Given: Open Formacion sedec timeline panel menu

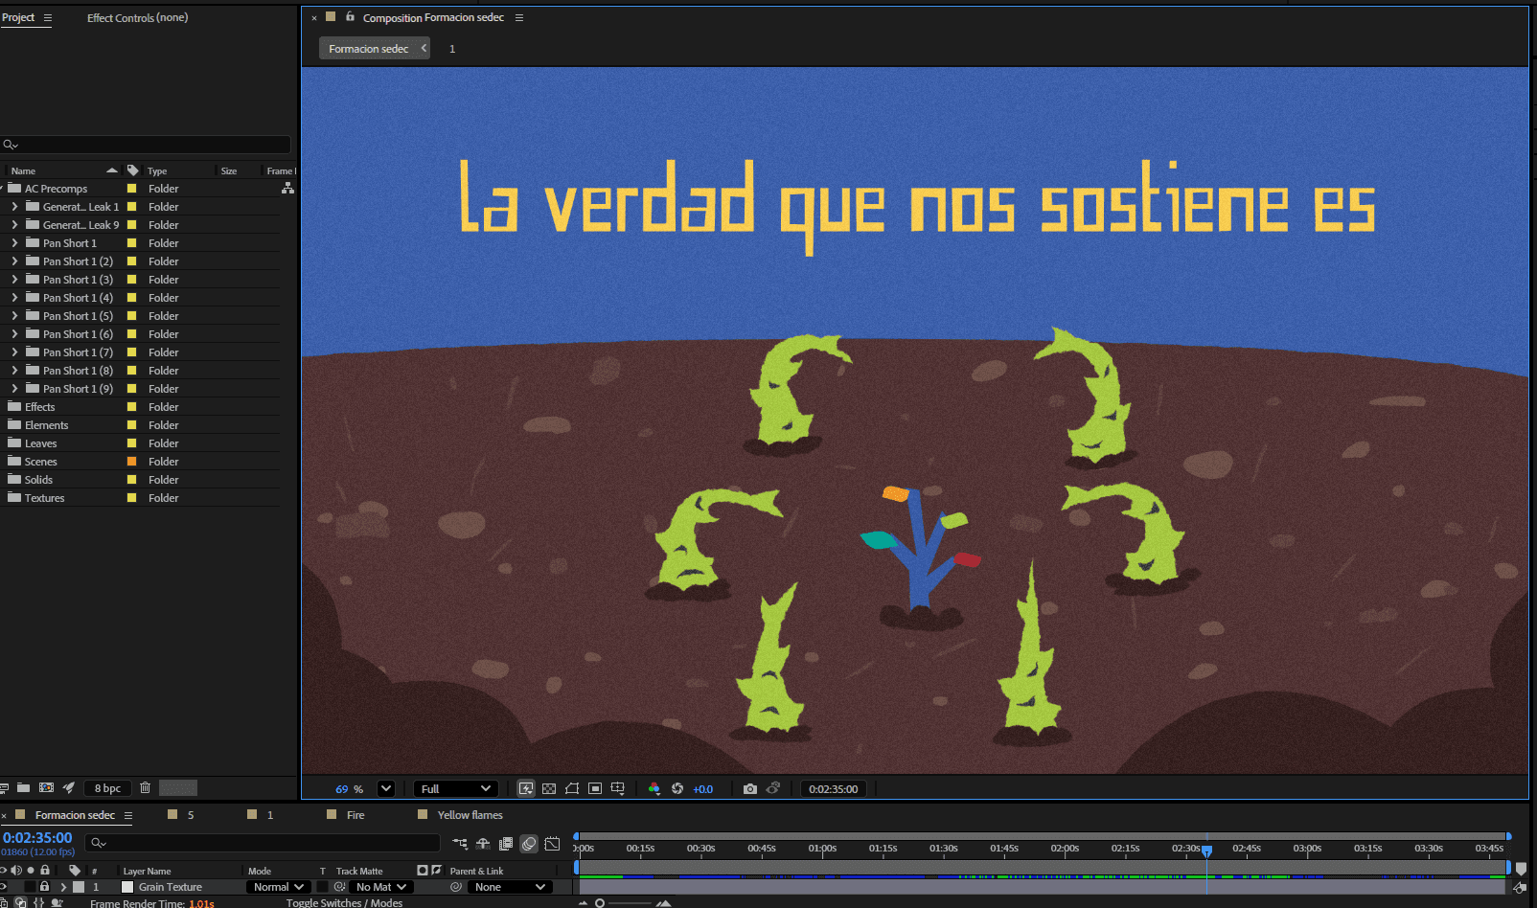Looking at the screenshot, I should pos(128,816).
